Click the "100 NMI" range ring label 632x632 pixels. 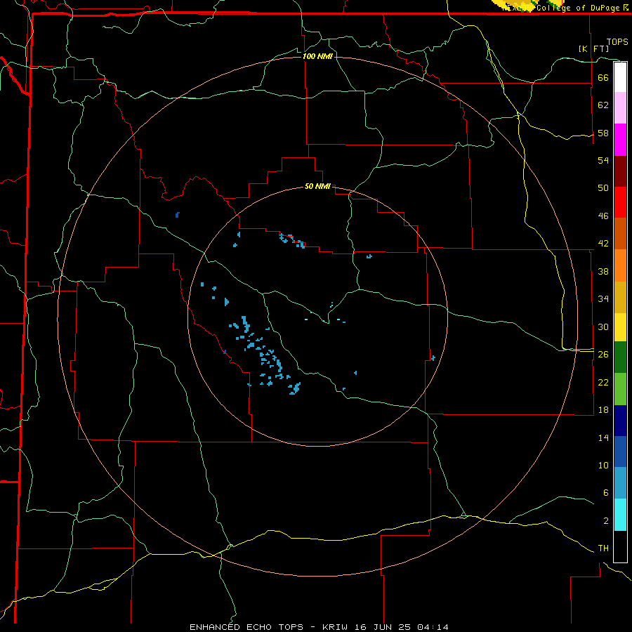(x=317, y=56)
